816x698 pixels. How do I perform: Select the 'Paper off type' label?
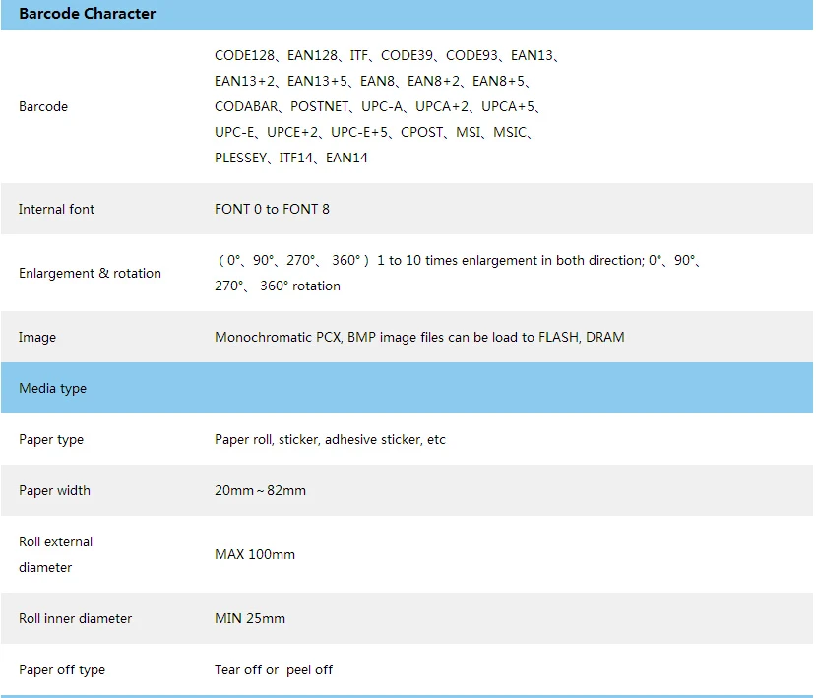pos(62,669)
